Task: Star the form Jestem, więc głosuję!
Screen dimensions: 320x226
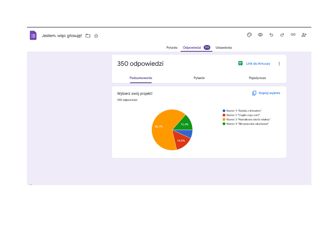Action: [96, 36]
